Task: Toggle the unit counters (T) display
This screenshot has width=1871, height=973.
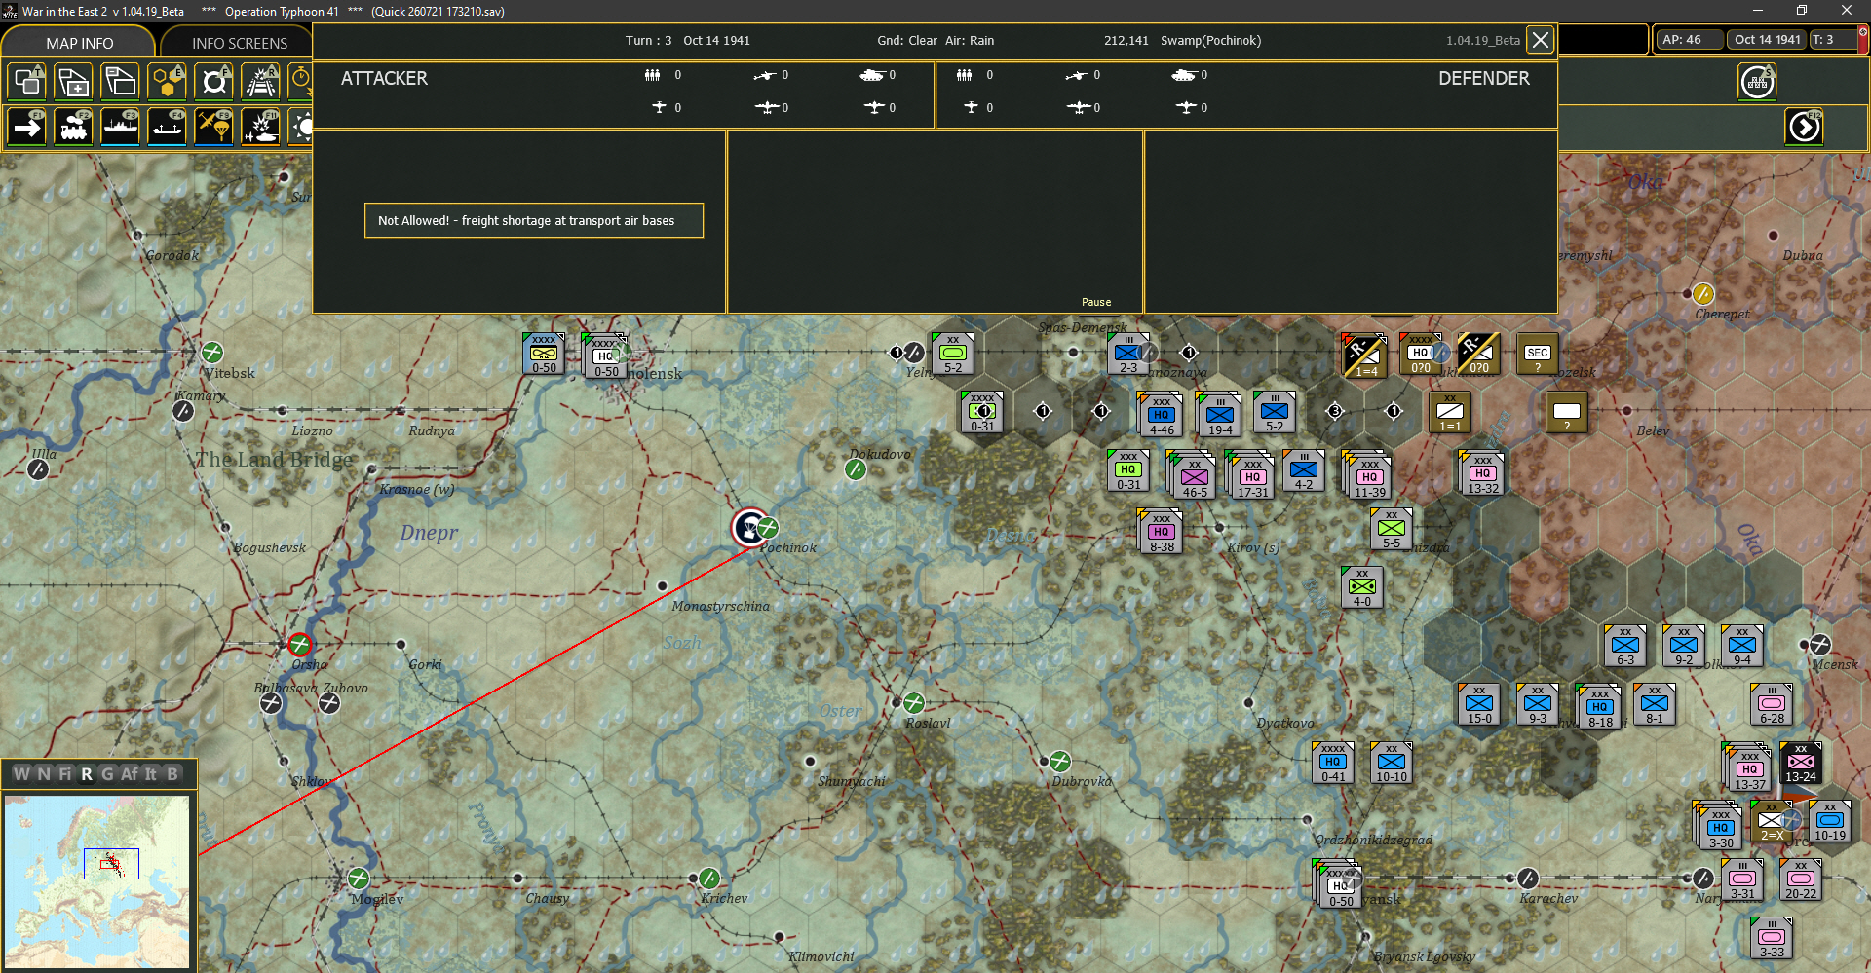Action: pyautogui.click(x=26, y=82)
